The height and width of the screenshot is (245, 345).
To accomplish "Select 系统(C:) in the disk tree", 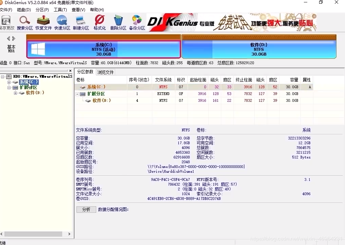I will [29, 82].
